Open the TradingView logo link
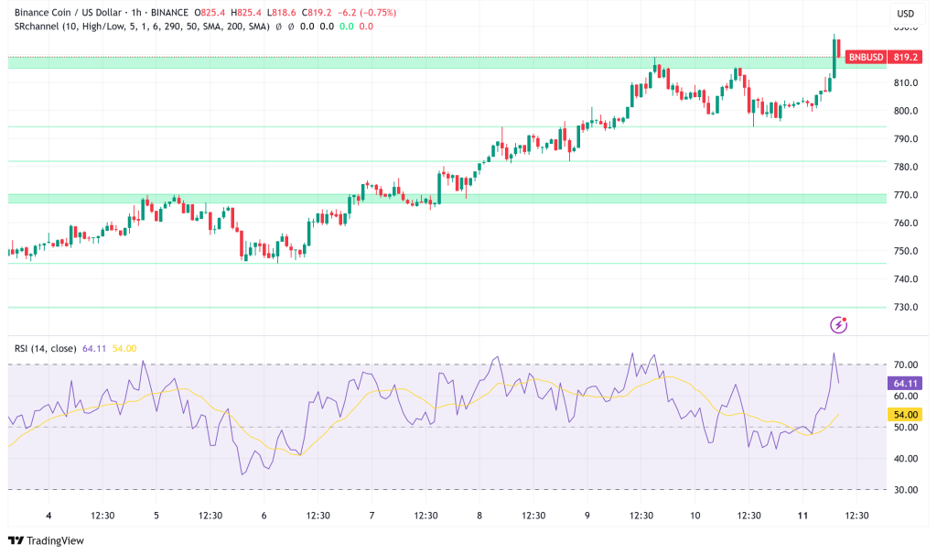The height and width of the screenshot is (555, 937). point(46,540)
